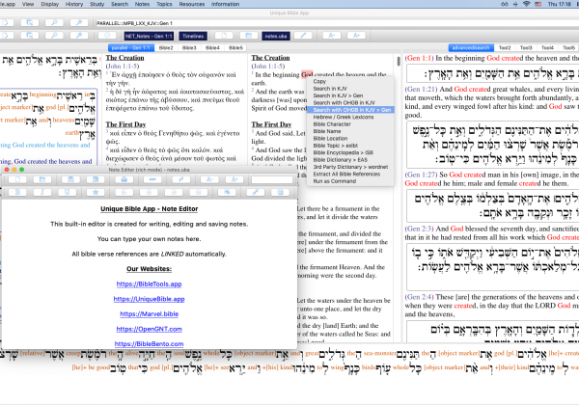
Task: Open the https://OpenGNT.com link
Action: pos(150,329)
